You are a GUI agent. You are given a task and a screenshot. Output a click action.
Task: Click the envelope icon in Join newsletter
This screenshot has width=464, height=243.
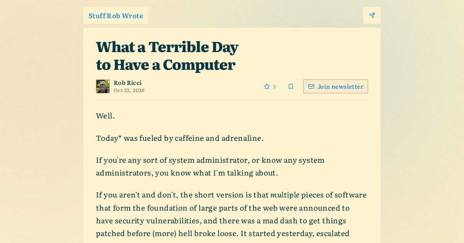tap(311, 86)
